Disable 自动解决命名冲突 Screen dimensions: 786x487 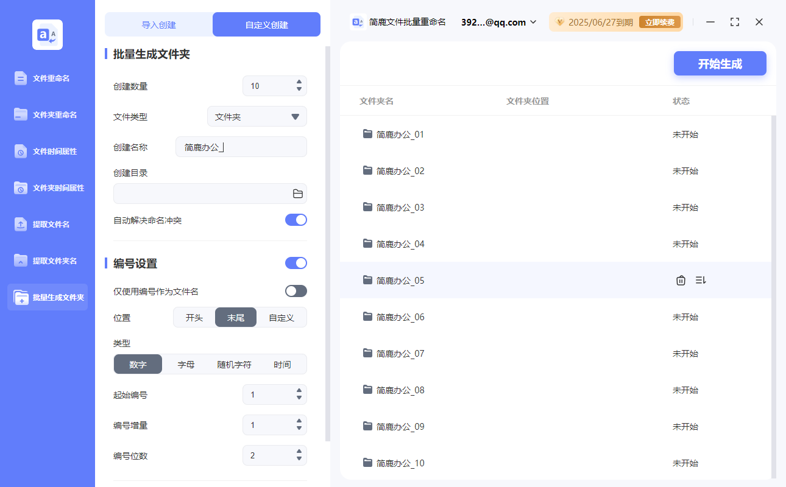pyautogui.click(x=296, y=220)
